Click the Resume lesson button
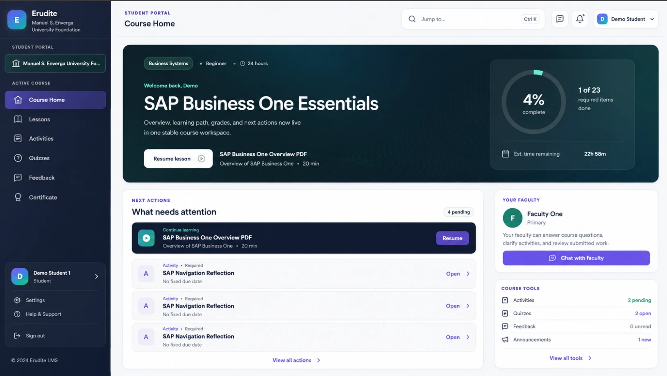This screenshot has height=376, width=667. 178,159
